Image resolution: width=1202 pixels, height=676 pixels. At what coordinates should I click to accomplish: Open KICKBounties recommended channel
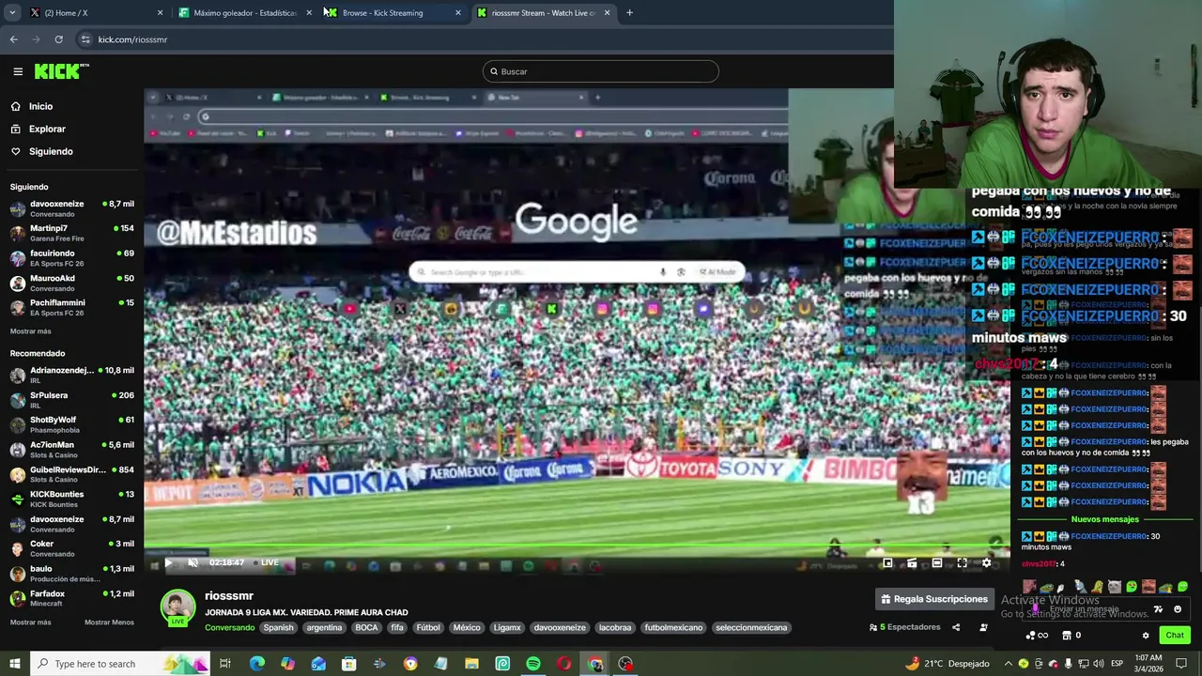[x=72, y=499]
